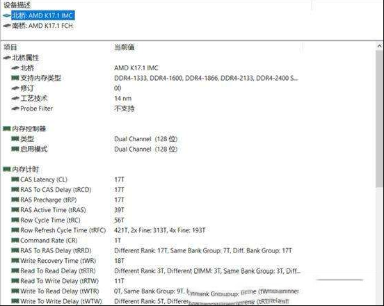Select the RAS To CAS Delay (tRCD) row
Image resolution: width=384 pixels, height=306 pixels.
click(x=152, y=190)
